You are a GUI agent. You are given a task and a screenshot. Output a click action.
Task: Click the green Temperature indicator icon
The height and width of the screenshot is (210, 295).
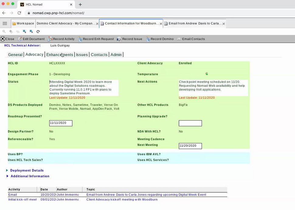point(206,74)
